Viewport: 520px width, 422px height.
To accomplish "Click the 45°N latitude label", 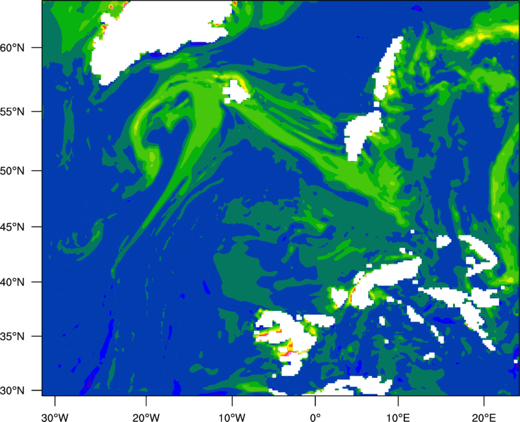I will point(12,227).
